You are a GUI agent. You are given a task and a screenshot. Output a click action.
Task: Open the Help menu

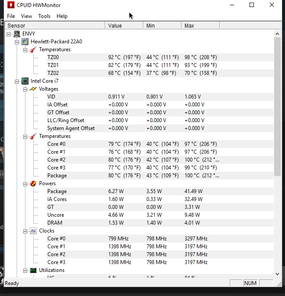[x=62, y=16]
